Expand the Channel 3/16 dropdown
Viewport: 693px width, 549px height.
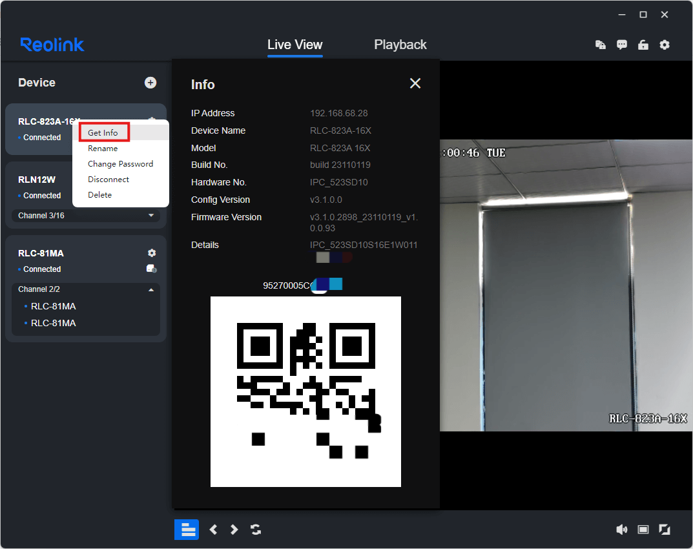[86, 216]
